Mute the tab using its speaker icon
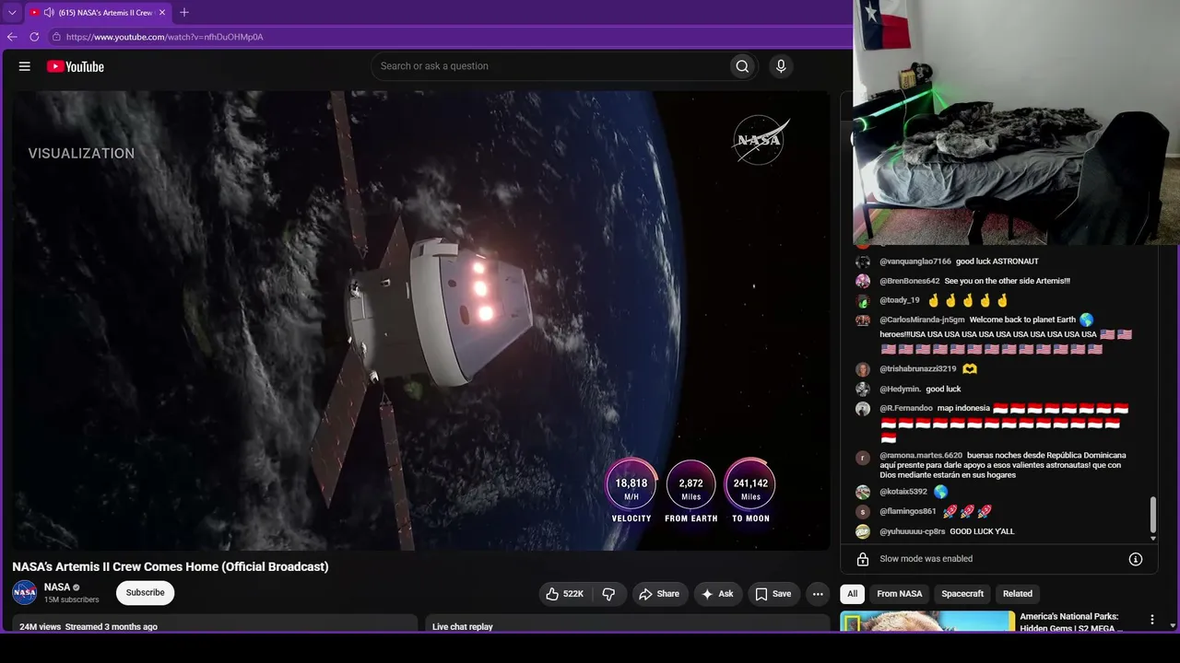 click(49, 13)
